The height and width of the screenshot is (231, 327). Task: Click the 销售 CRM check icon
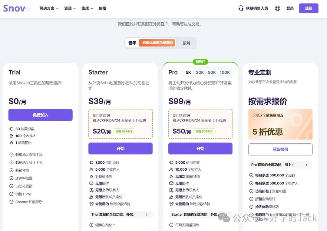(x=12, y=194)
